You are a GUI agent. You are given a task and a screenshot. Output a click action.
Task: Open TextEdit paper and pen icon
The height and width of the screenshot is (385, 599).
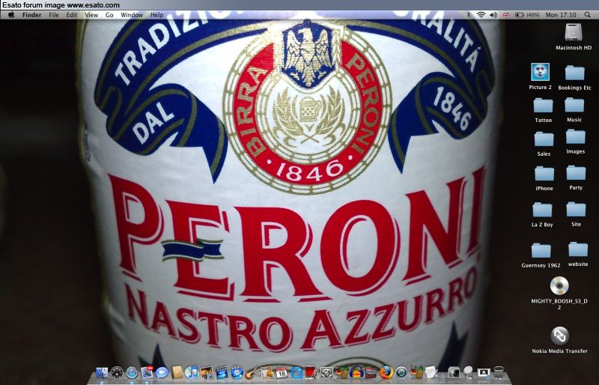[431, 372]
